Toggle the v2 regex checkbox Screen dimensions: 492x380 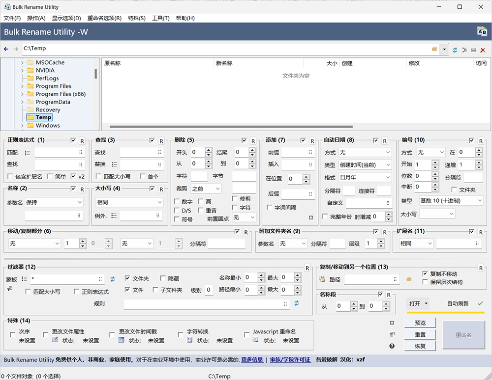73,176
